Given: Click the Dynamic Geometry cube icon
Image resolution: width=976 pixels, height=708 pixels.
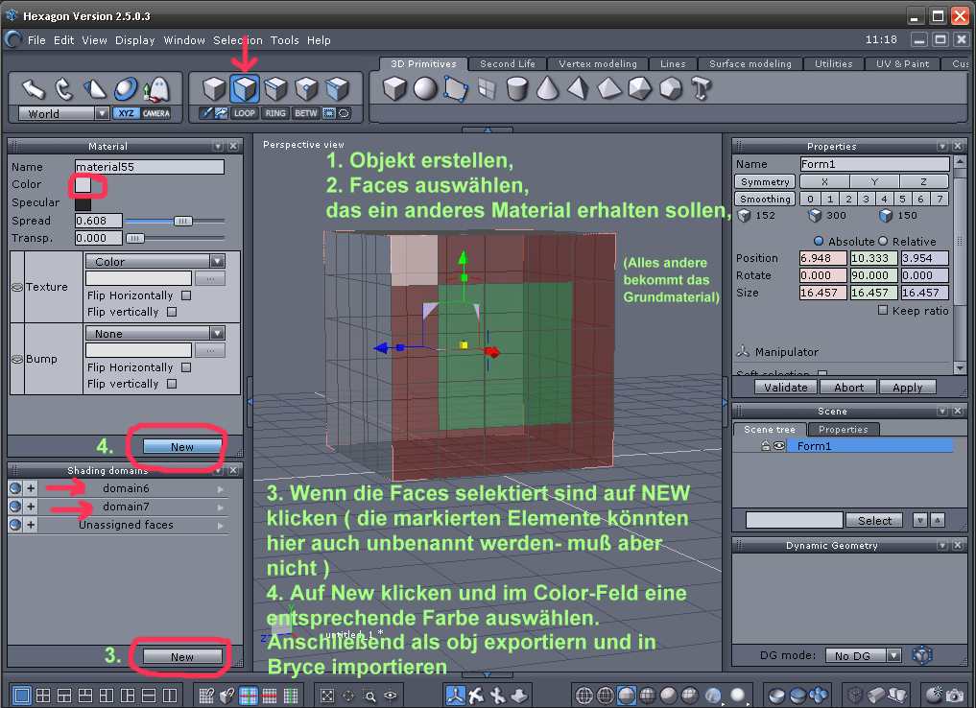Looking at the screenshot, I should tap(922, 655).
